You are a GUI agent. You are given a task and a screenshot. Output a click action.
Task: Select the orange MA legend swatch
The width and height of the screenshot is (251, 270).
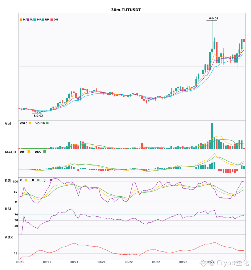[21, 20]
